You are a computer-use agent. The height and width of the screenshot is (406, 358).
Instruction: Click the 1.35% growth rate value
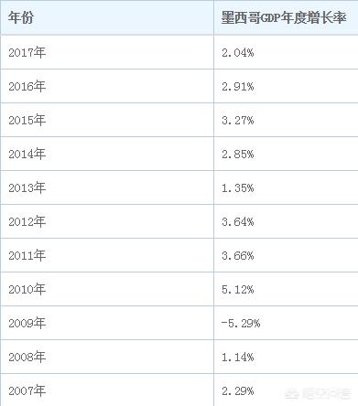(x=238, y=188)
